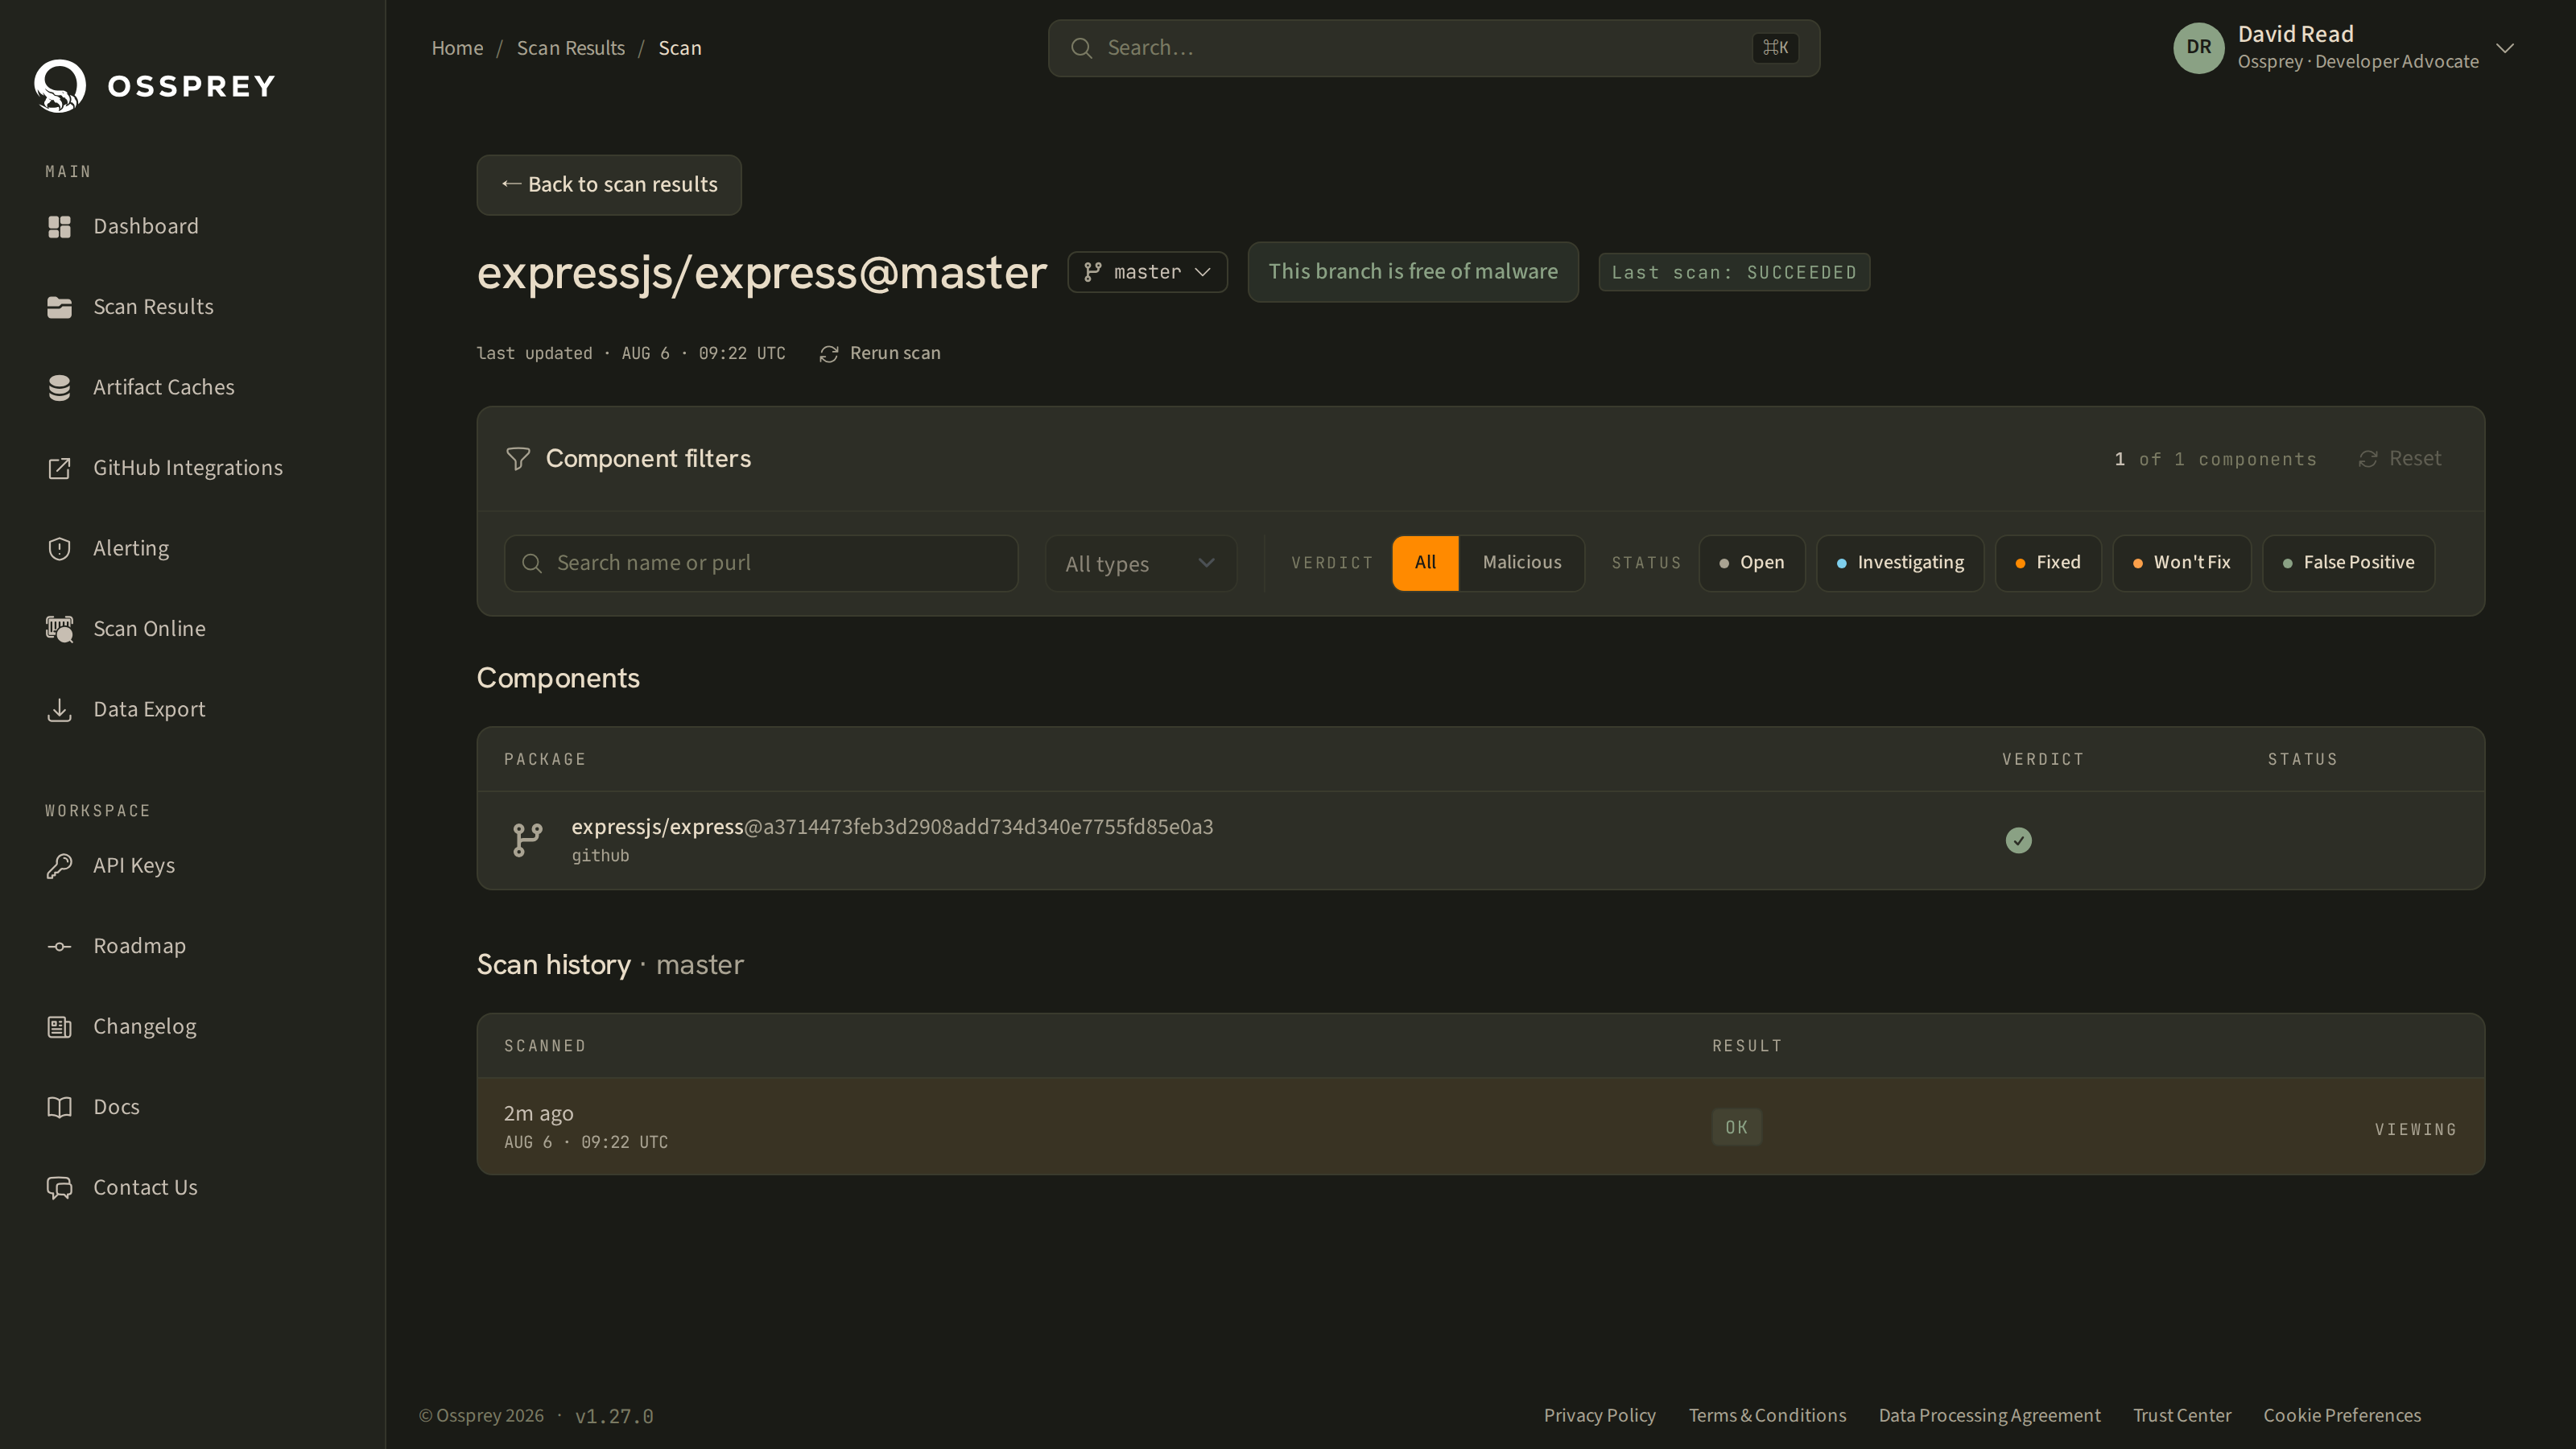Click the top Search… field
2576x1449 pixels.
pyautogui.click(x=1433, y=48)
